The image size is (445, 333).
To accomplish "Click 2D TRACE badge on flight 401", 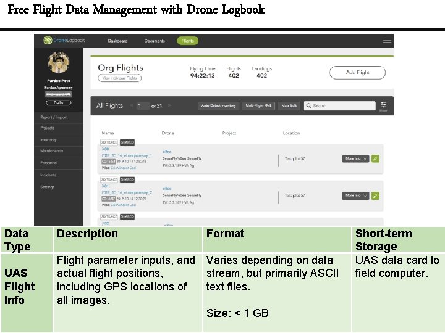I will click(109, 179).
